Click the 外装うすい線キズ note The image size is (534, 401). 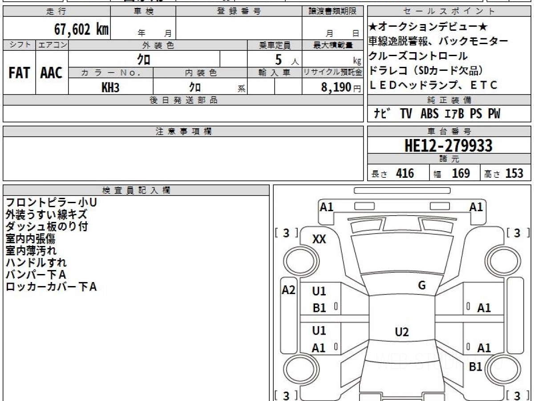(46, 215)
